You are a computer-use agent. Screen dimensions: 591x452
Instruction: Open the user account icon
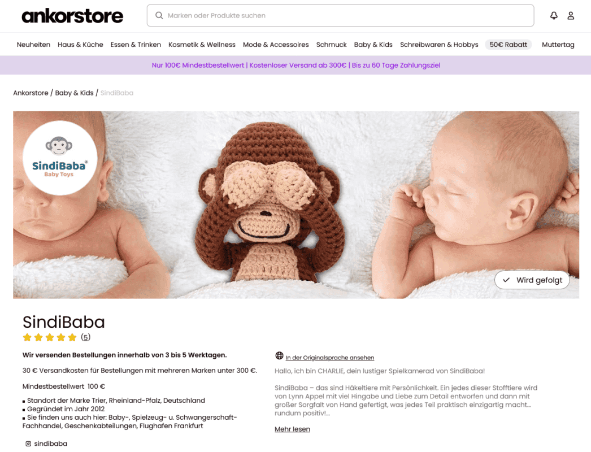pos(571,15)
